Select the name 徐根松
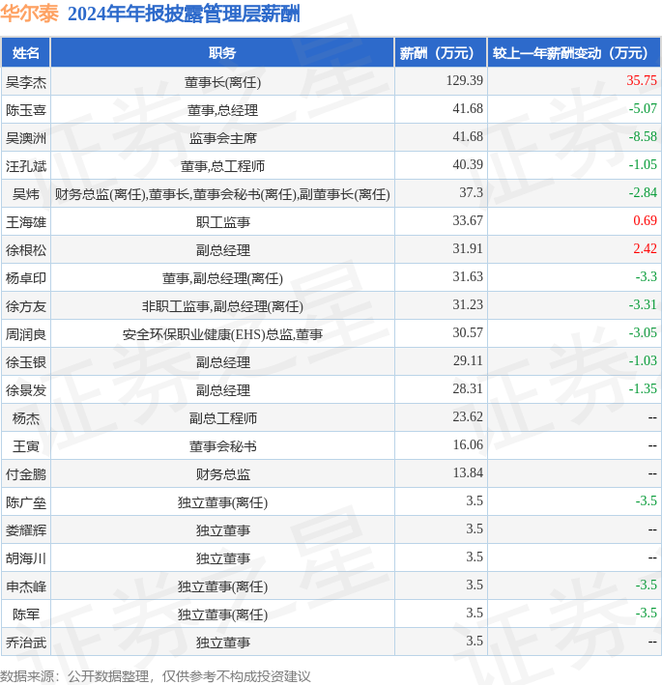The image size is (662, 685). 26,250
